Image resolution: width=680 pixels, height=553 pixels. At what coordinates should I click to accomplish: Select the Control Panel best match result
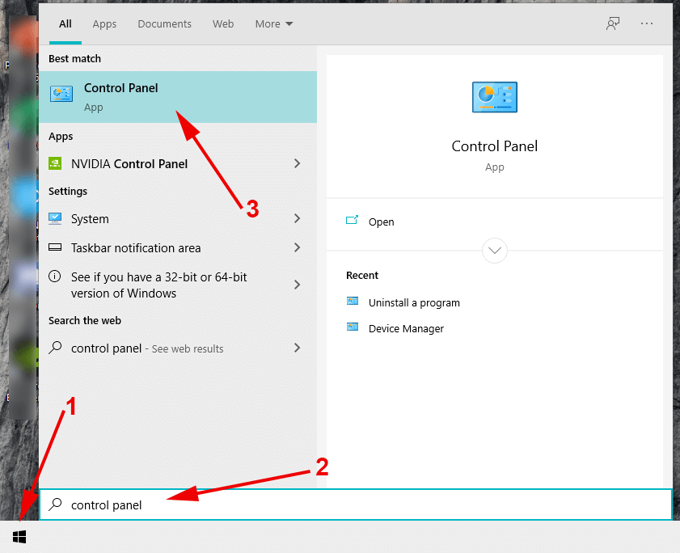coord(178,97)
